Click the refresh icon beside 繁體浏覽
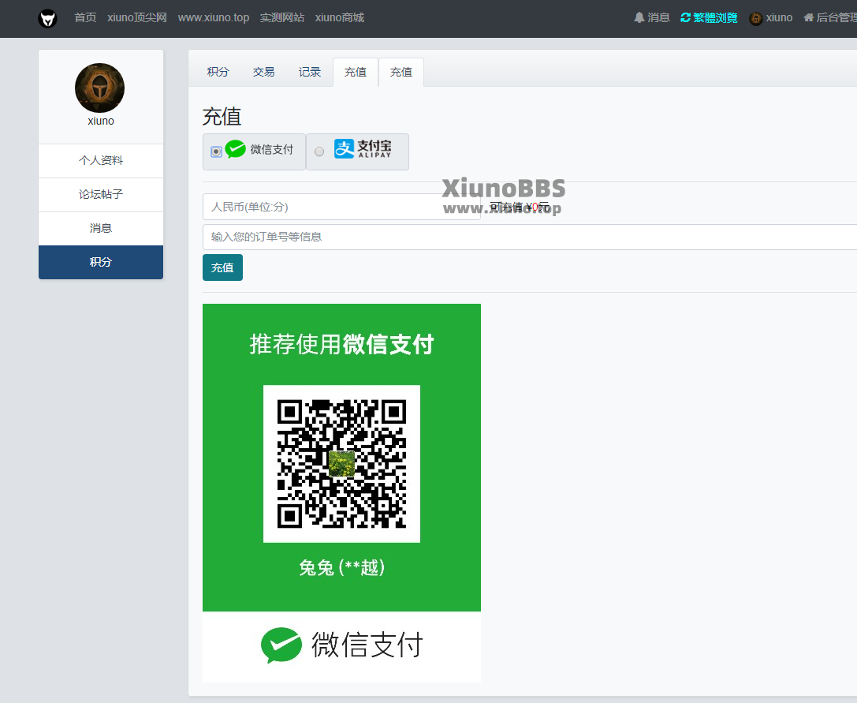This screenshot has height=703, width=857. tap(685, 17)
